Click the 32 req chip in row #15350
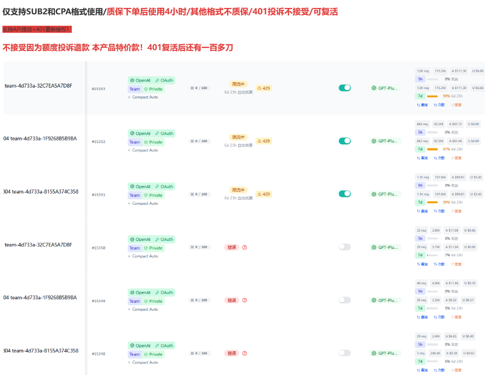Image resolution: width=485 pixels, height=375 pixels. [x=421, y=231]
